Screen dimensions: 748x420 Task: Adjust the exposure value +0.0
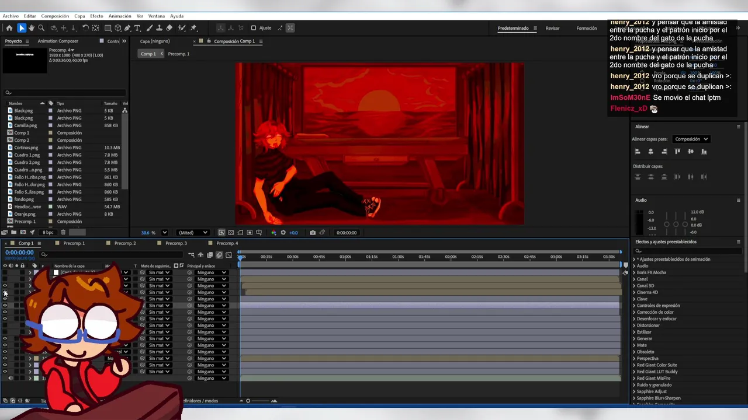[x=293, y=233]
